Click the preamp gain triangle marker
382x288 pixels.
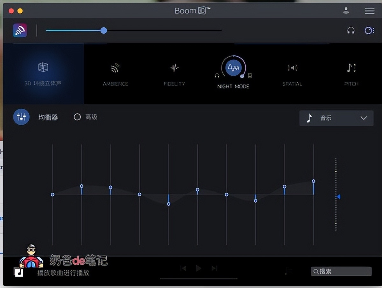coord(338,197)
